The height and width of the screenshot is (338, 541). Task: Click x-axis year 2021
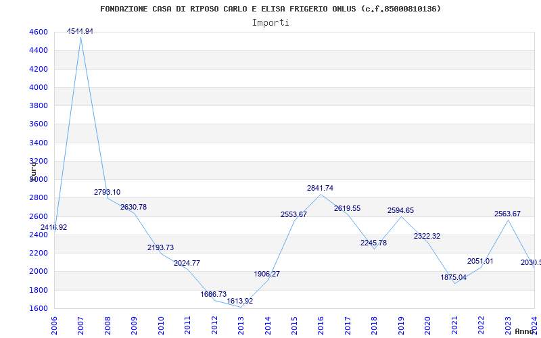coord(454,326)
